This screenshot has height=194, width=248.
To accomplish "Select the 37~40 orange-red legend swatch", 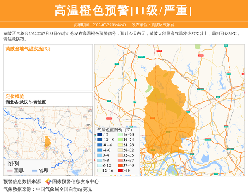I will [x=120, y=165].
